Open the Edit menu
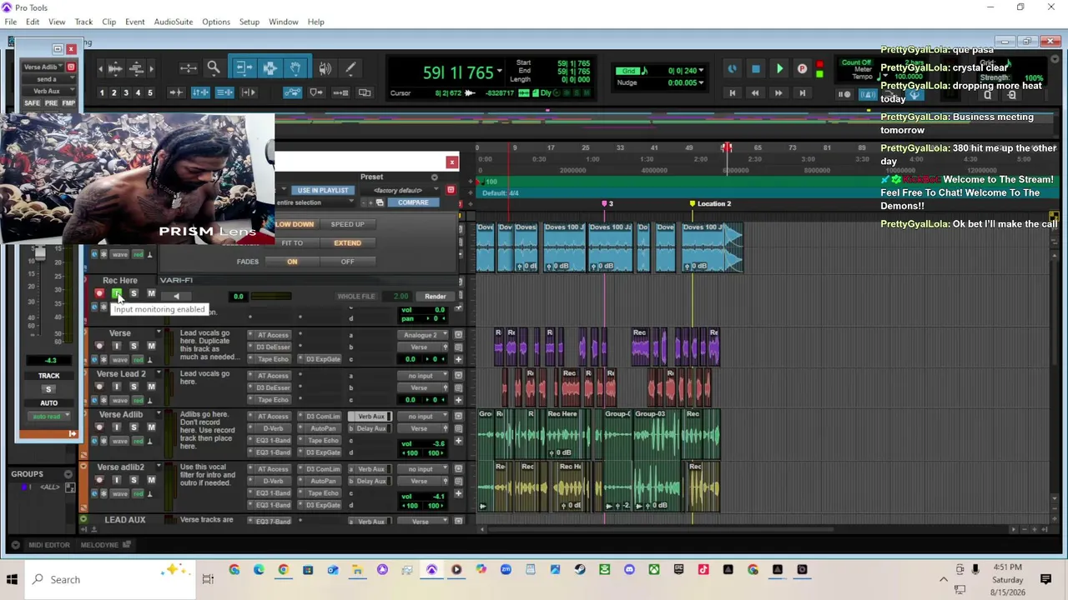Image resolution: width=1068 pixels, height=600 pixels. (x=33, y=22)
